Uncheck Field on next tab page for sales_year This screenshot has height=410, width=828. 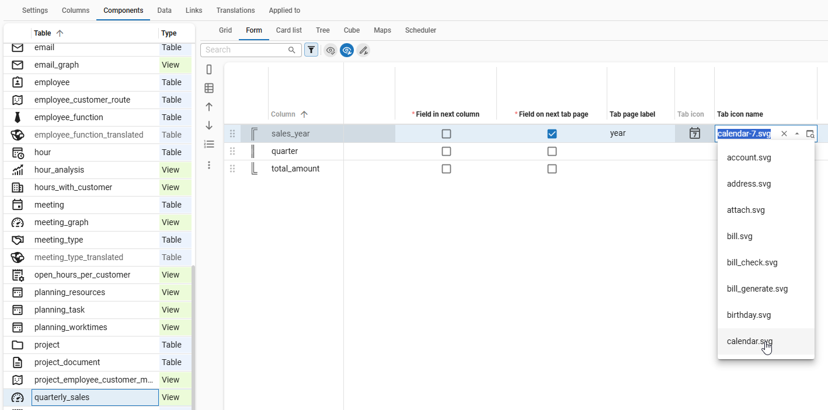(x=552, y=134)
